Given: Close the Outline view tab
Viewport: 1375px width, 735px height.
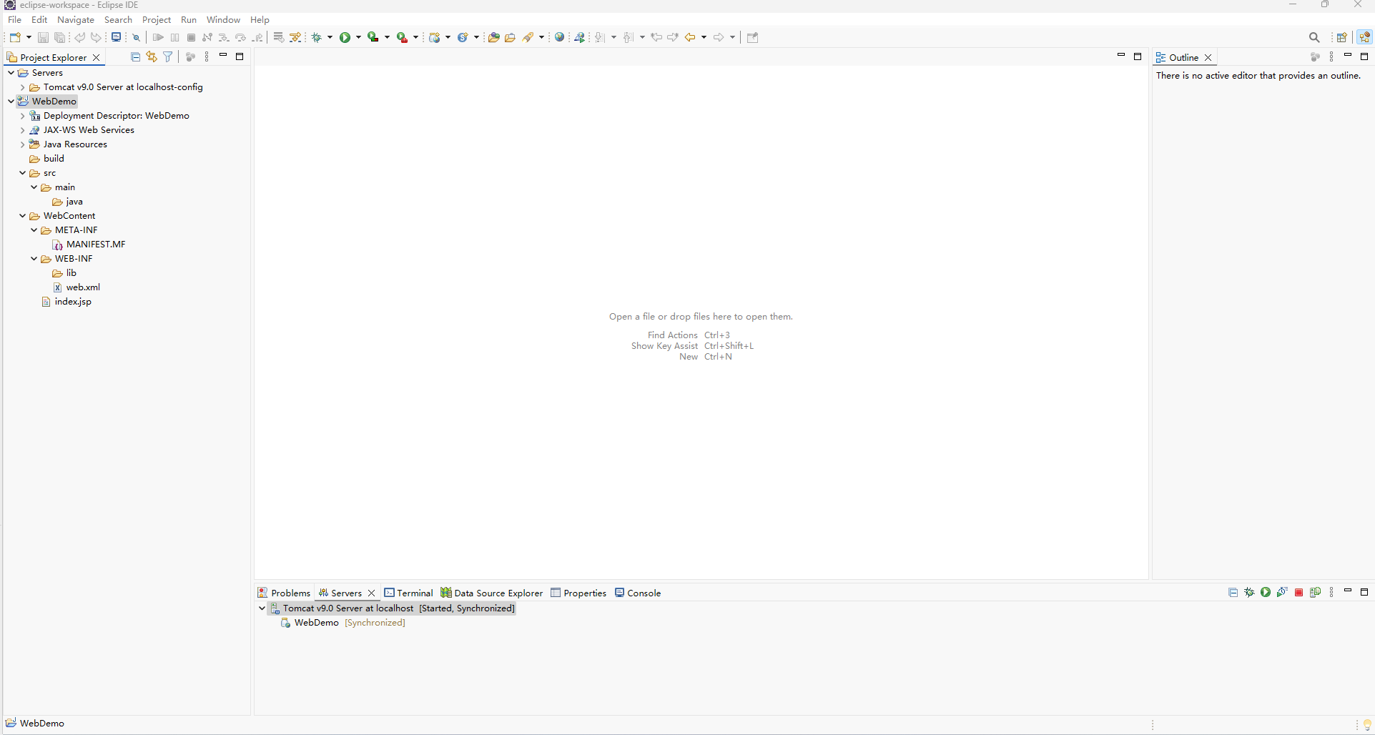Looking at the screenshot, I should click(1208, 57).
